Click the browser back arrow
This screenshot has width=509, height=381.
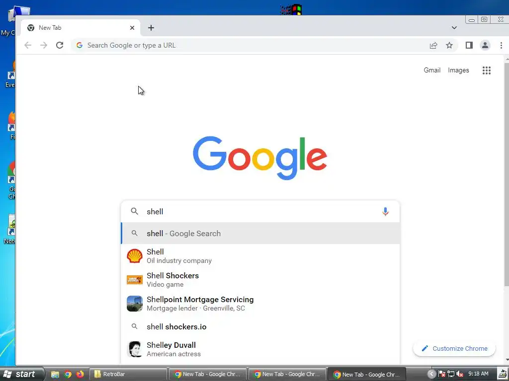[x=28, y=45]
